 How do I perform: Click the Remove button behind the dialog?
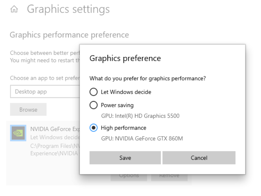click(169, 175)
